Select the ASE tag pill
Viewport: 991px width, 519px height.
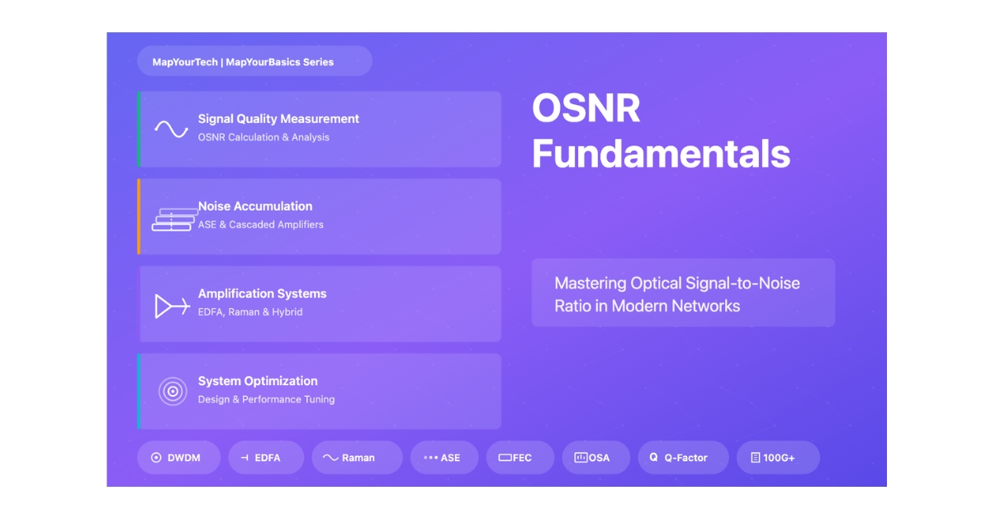click(443, 458)
